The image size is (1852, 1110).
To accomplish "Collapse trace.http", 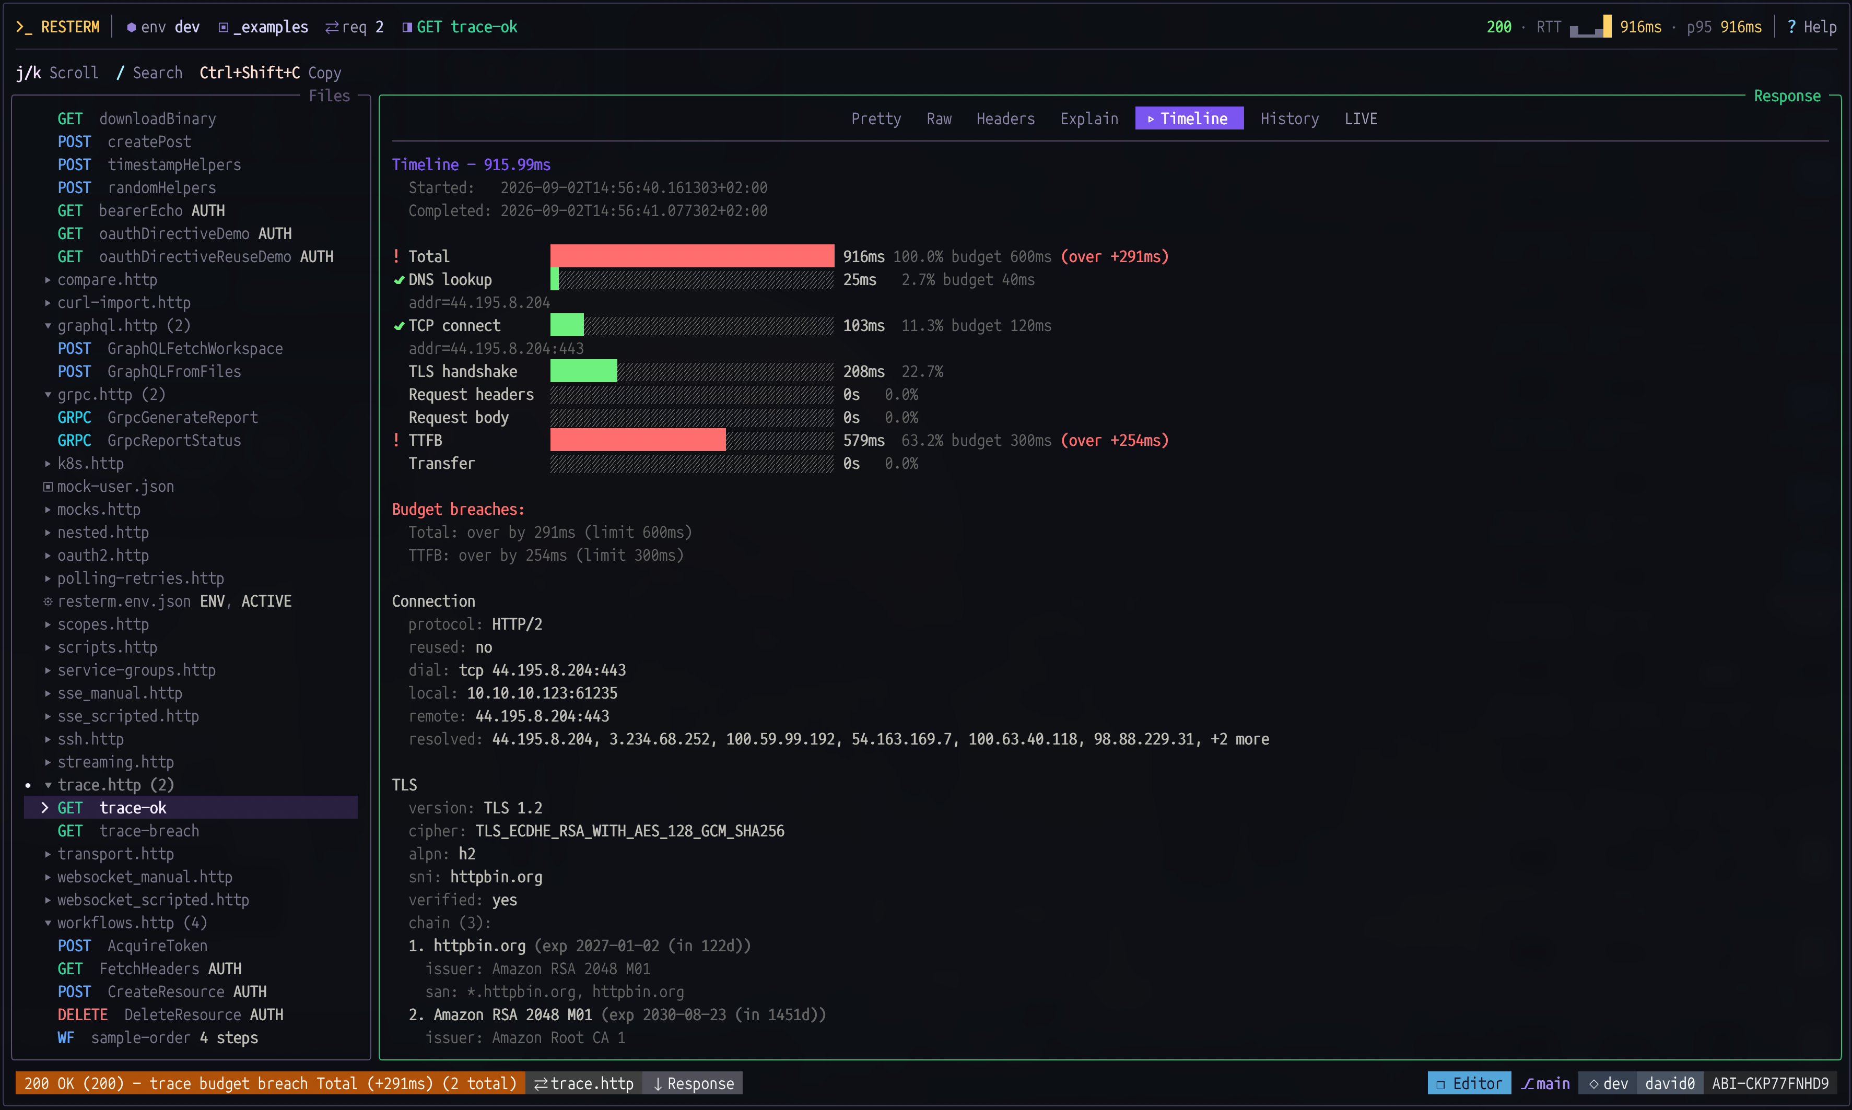I will tap(48, 785).
